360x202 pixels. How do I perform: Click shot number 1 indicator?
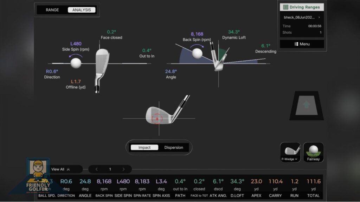pyautogui.click(x=110, y=169)
